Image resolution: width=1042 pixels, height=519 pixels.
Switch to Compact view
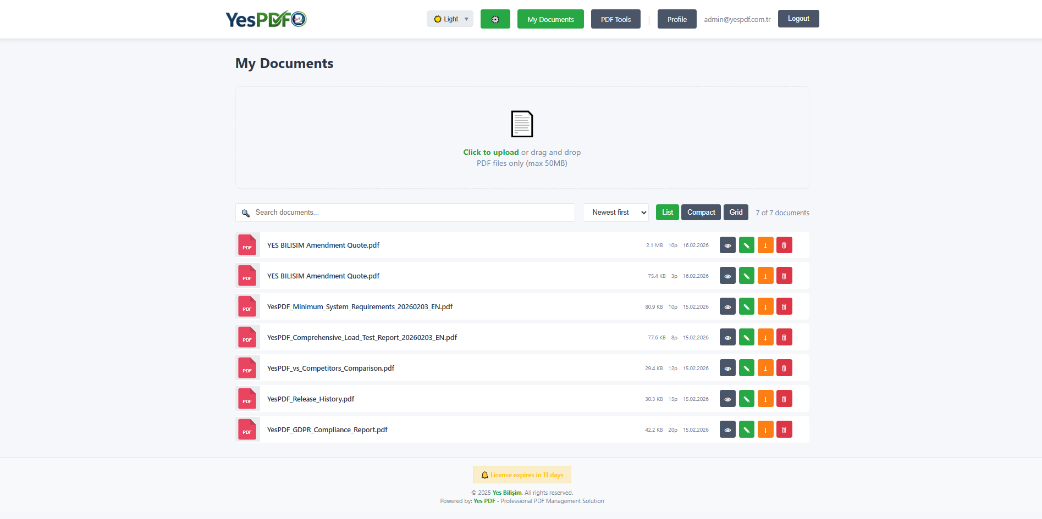pos(701,213)
